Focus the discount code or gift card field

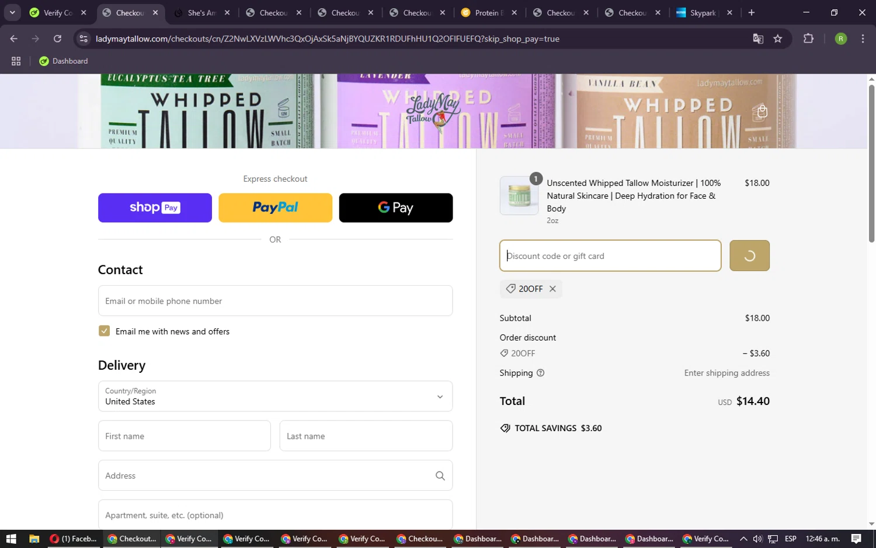point(610,255)
